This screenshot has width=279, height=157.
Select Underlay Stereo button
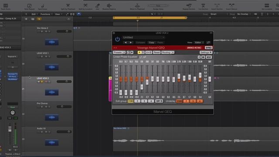(x=179, y=101)
